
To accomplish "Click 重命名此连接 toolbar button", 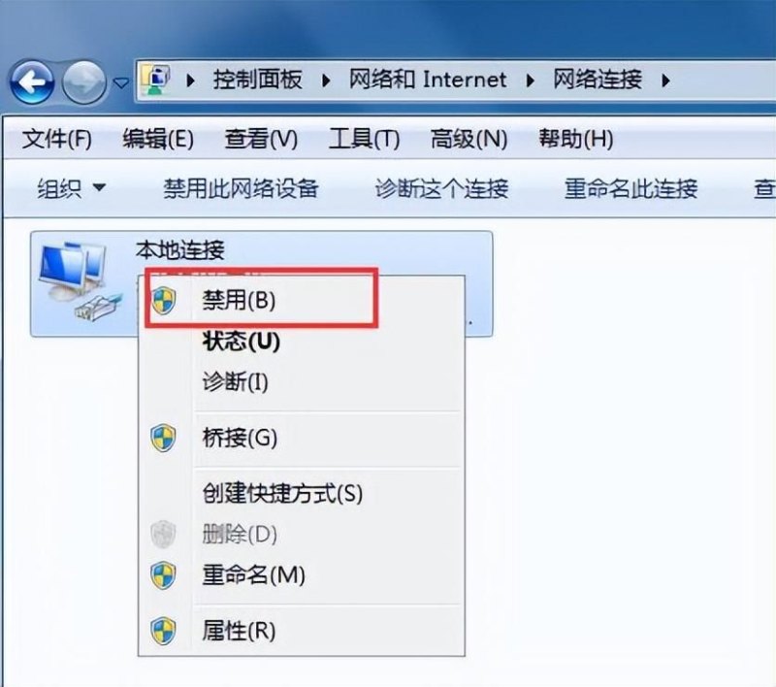I will pos(631,188).
